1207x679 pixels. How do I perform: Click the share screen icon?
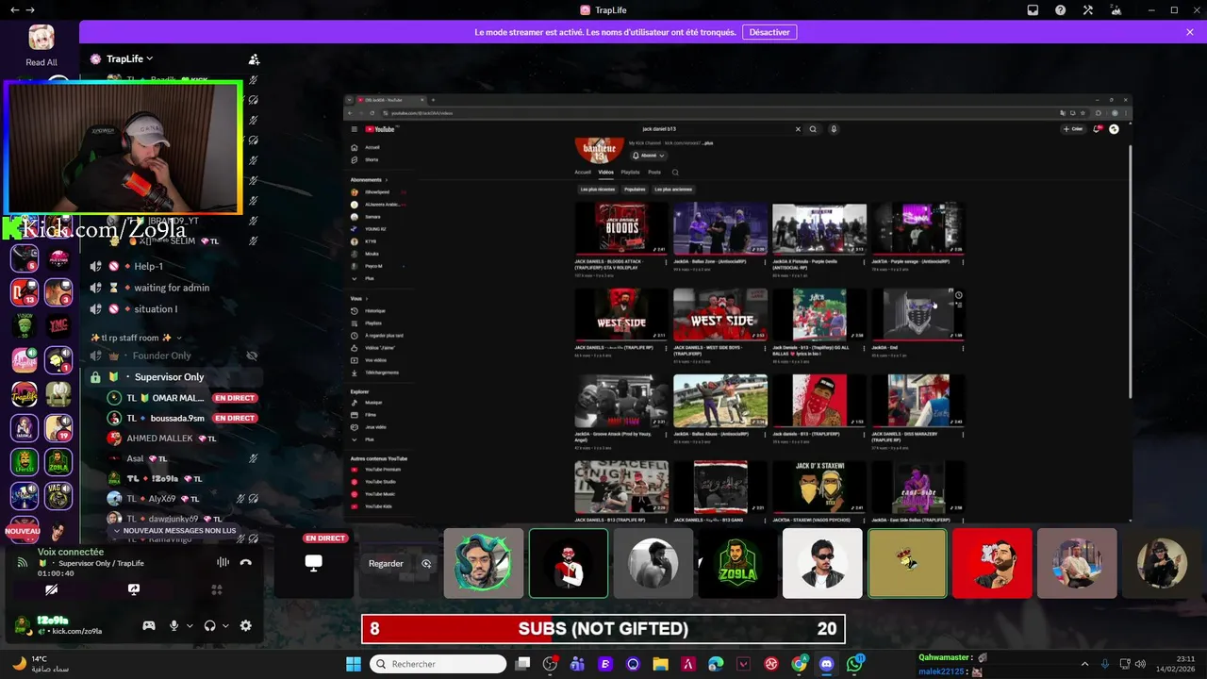pos(134,589)
